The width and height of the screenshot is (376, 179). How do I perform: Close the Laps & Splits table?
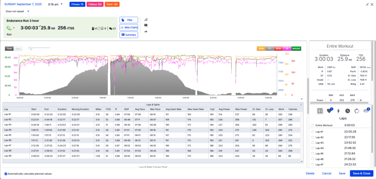tap(301, 105)
